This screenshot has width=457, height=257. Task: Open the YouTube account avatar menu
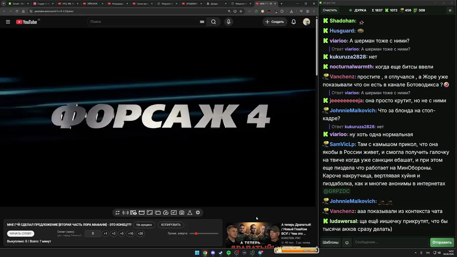[306, 22]
